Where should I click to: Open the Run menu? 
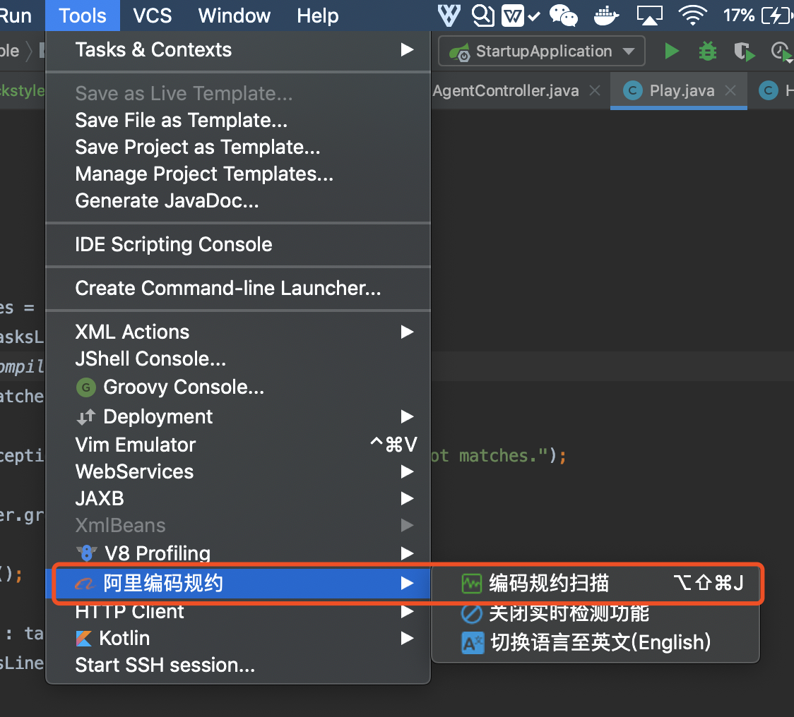16,16
